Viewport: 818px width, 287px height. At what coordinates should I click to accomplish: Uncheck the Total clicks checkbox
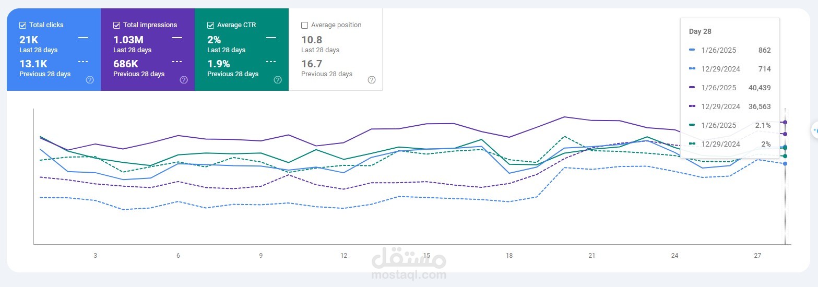click(22, 25)
